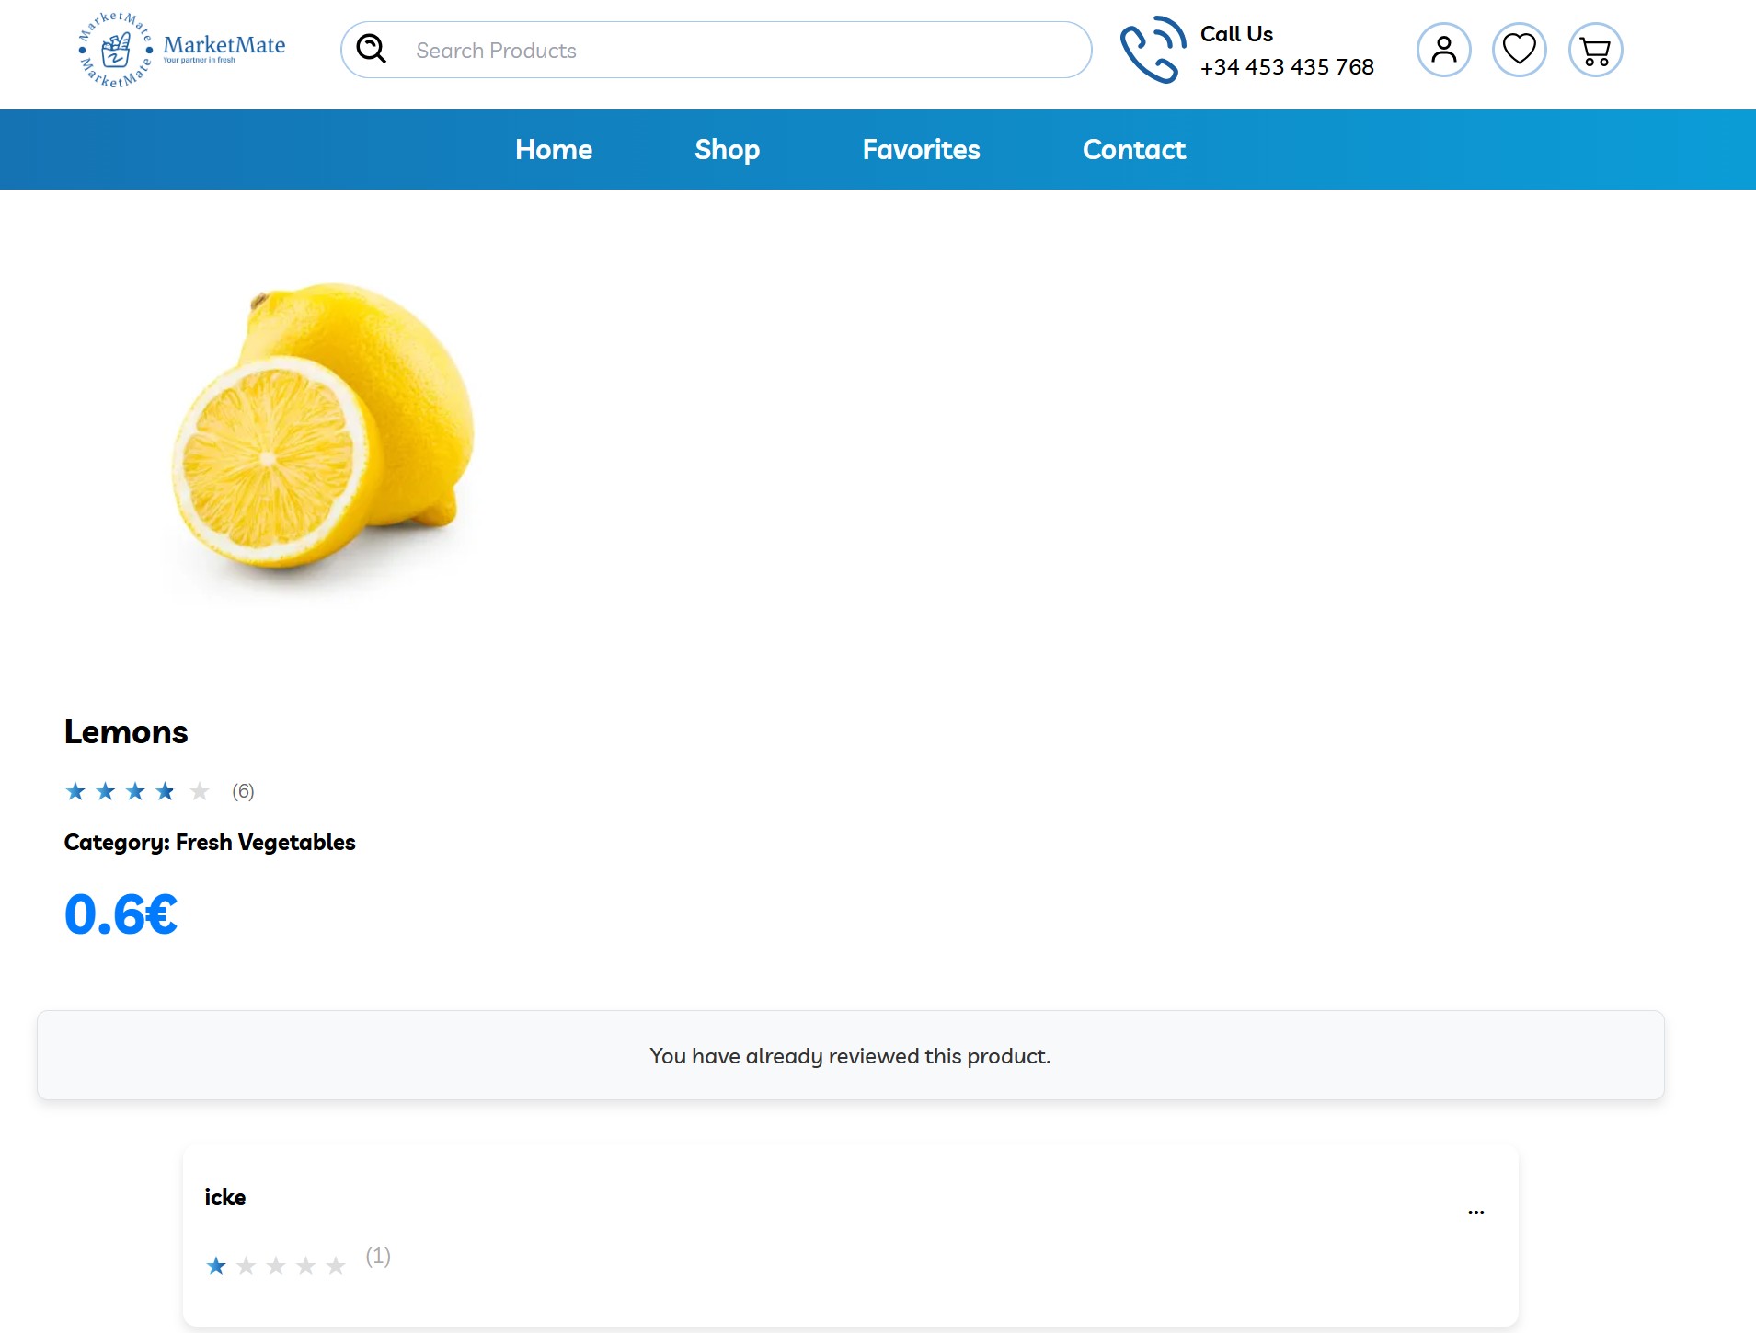Click the first star of Lemons rating
Image resolution: width=1756 pixels, height=1333 pixels.
pyautogui.click(x=75, y=791)
